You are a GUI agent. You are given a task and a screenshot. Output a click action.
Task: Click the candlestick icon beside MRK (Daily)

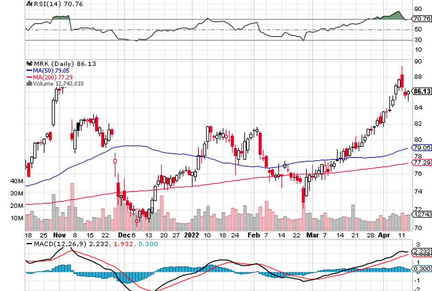(29, 64)
